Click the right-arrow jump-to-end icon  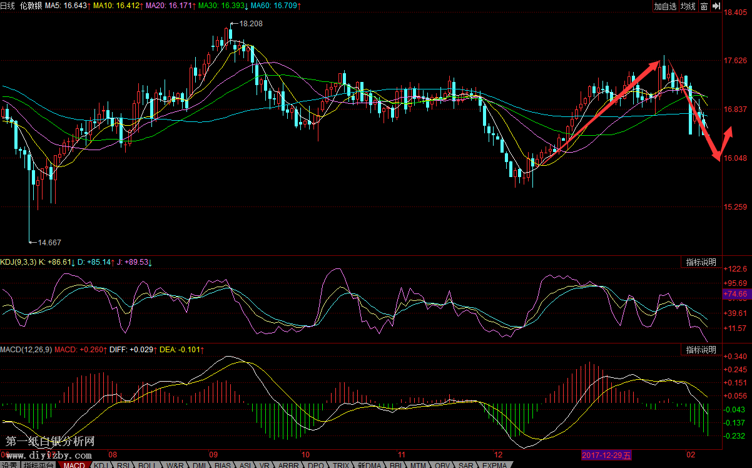tap(715, 6)
